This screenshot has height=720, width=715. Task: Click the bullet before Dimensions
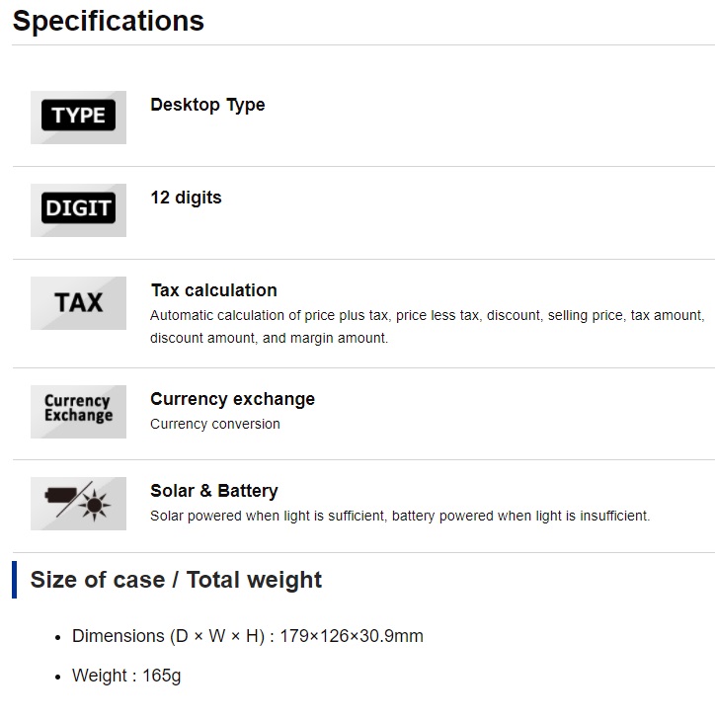58,638
